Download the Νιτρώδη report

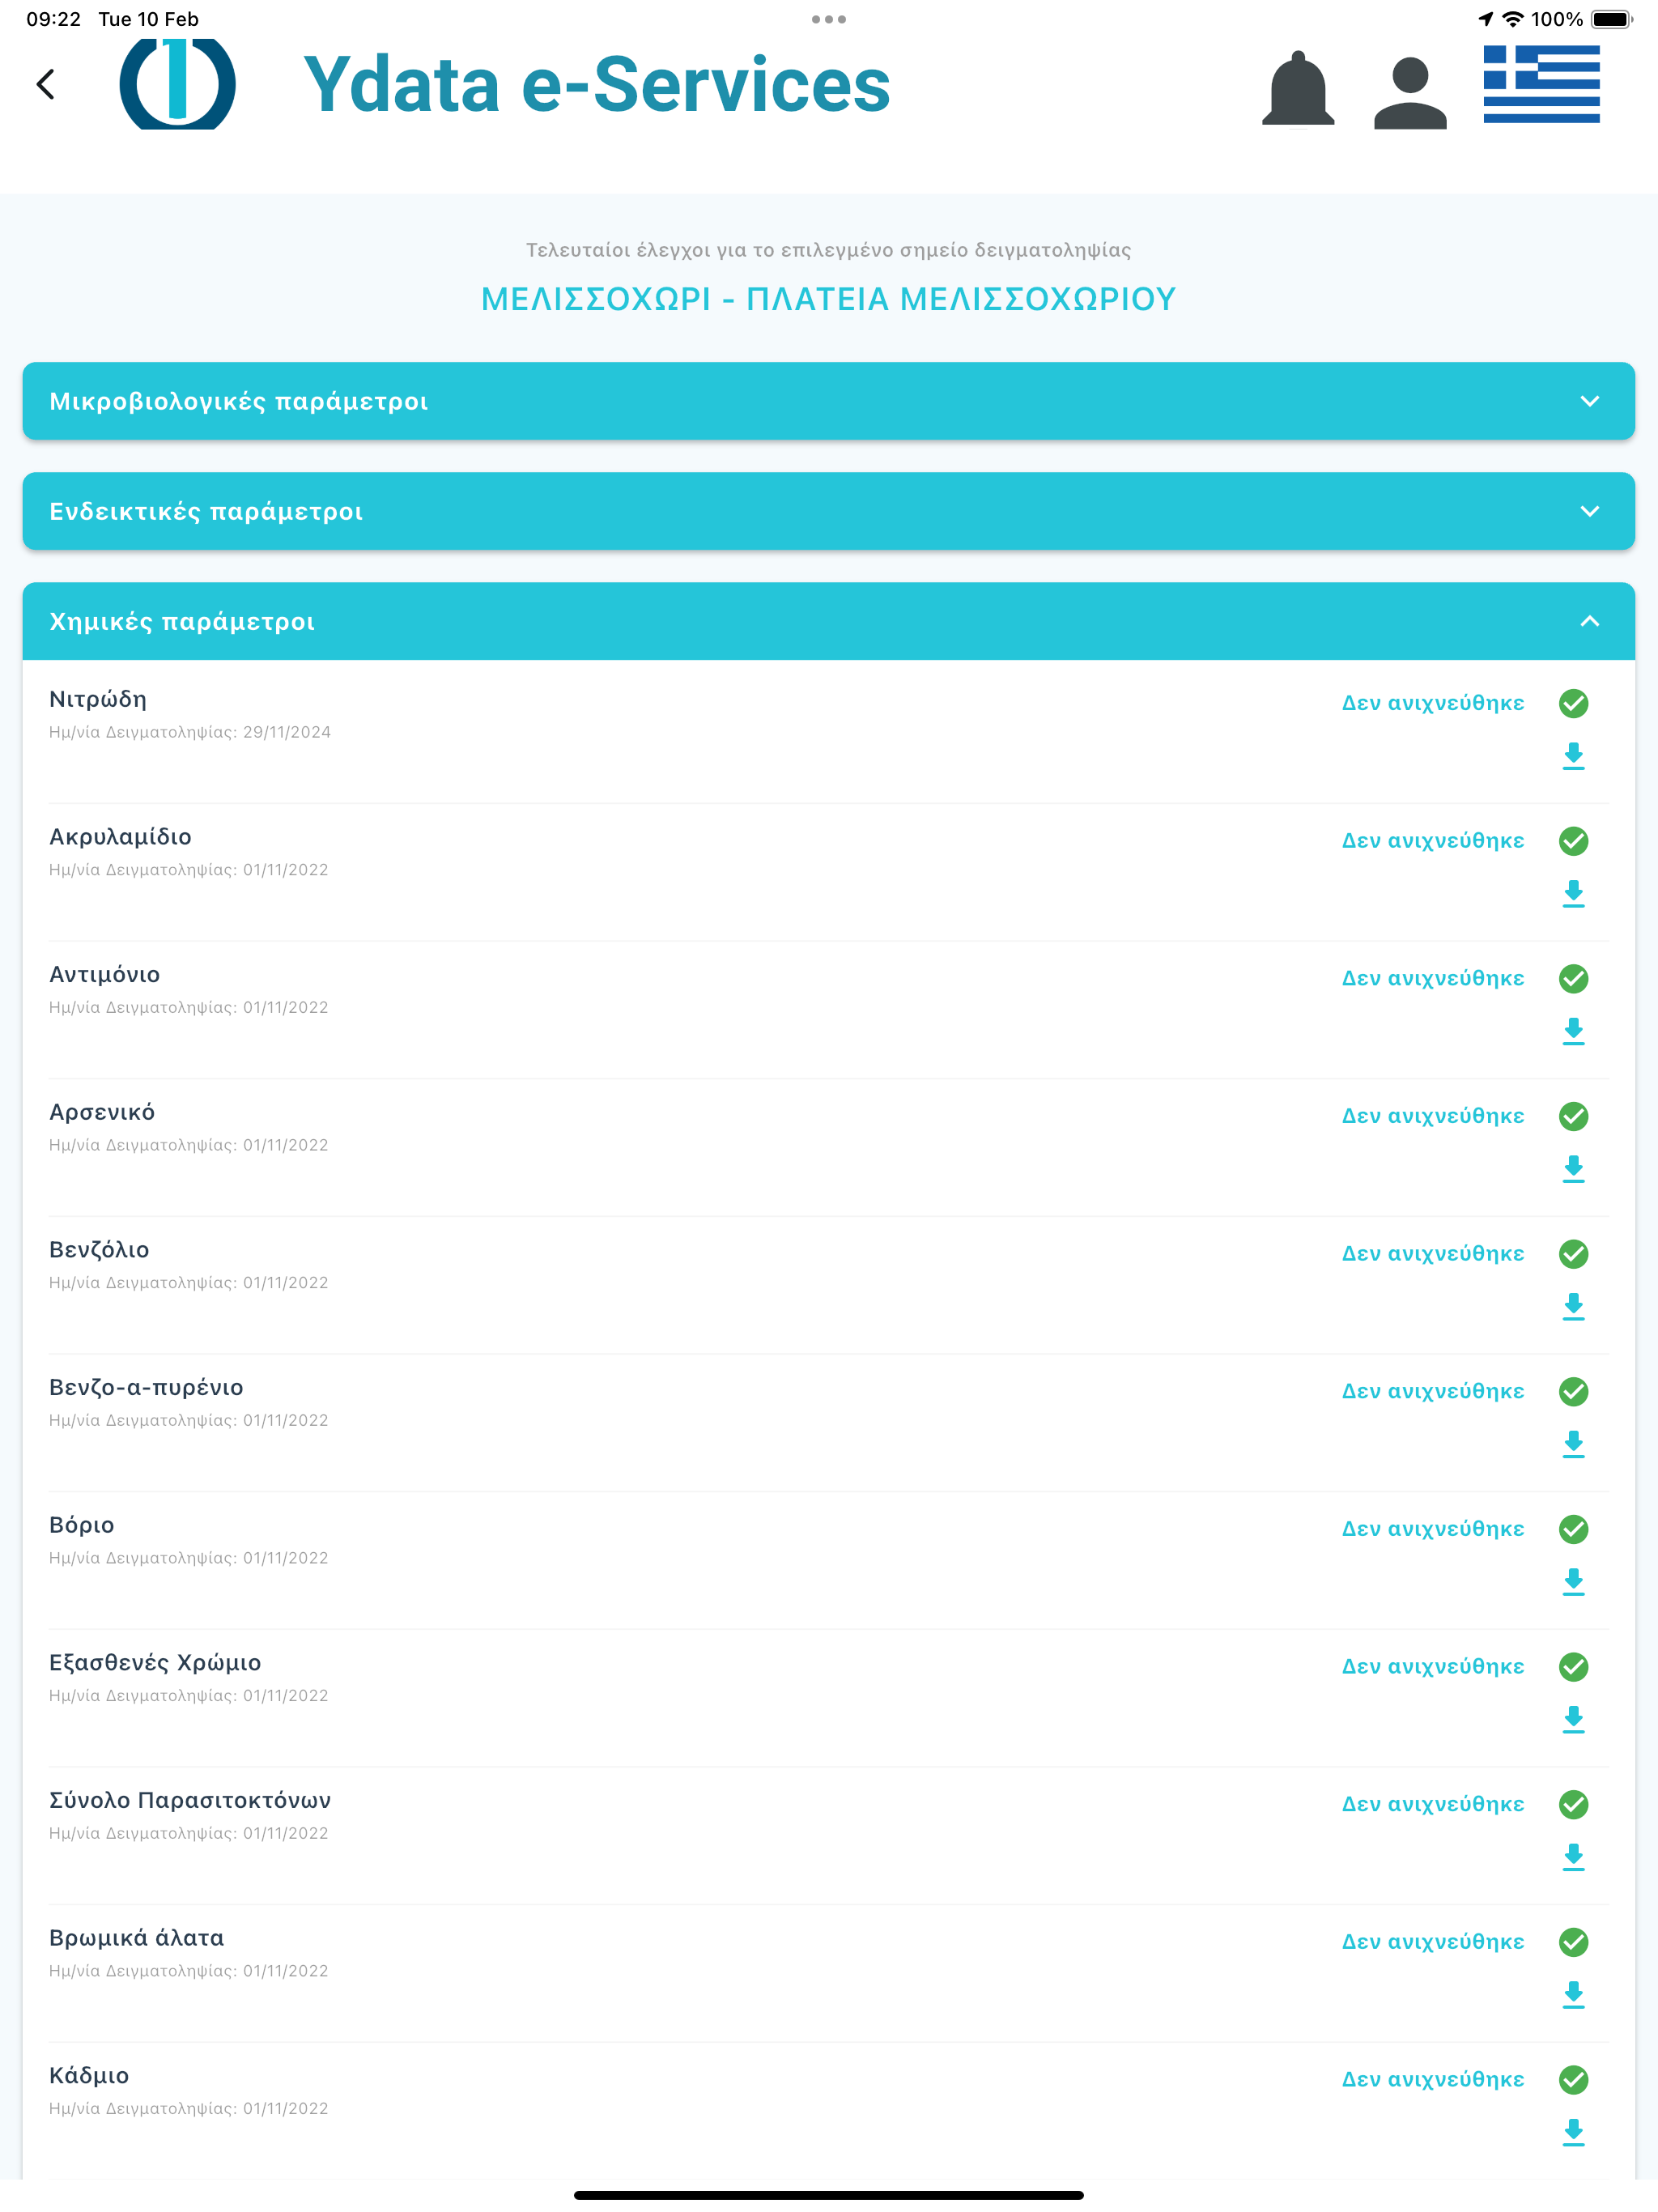(x=1573, y=756)
